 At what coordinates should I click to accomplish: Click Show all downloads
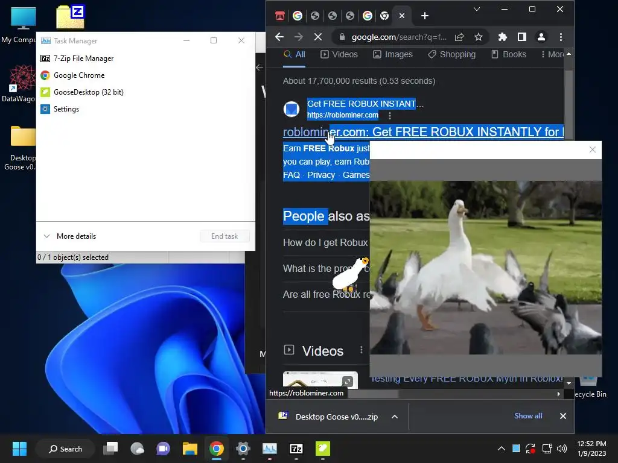point(528,416)
